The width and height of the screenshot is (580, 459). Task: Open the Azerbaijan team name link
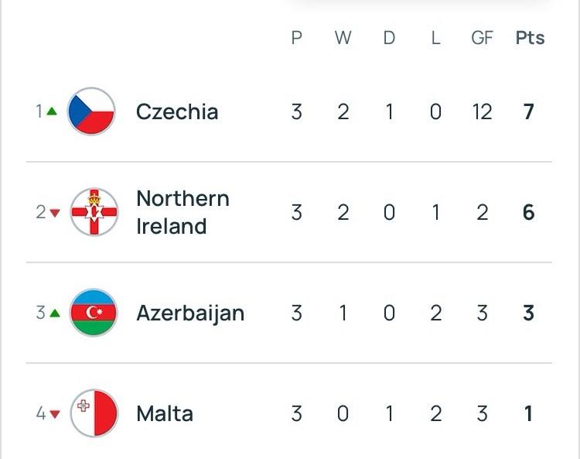pyautogui.click(x=190, y=313)
